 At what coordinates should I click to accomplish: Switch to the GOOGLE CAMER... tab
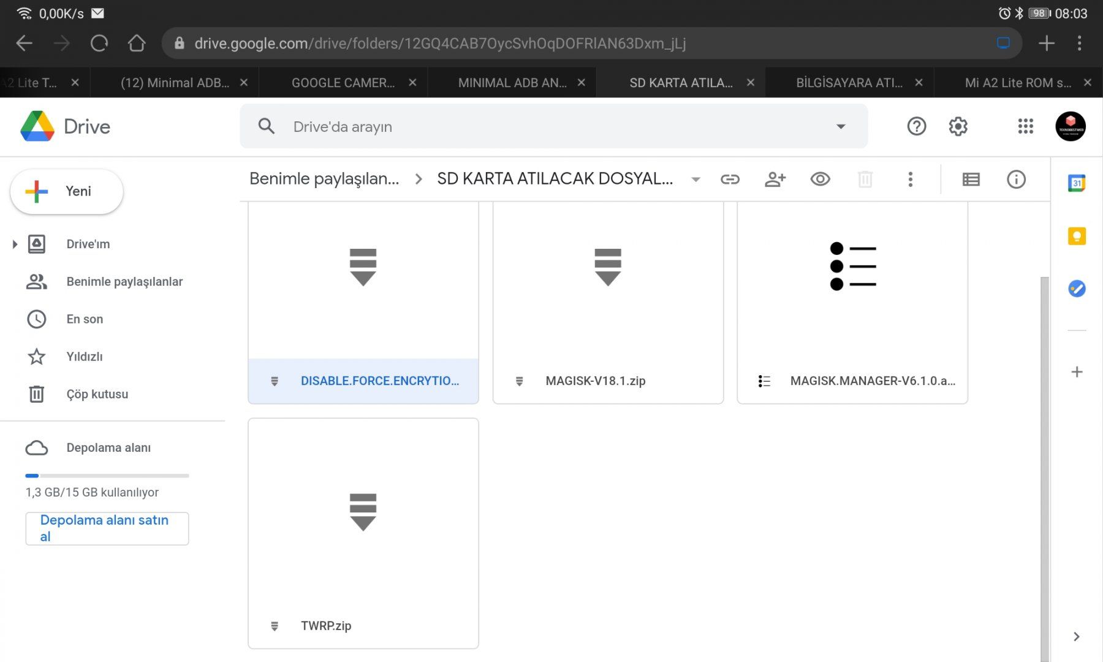(x=343, y=83)
